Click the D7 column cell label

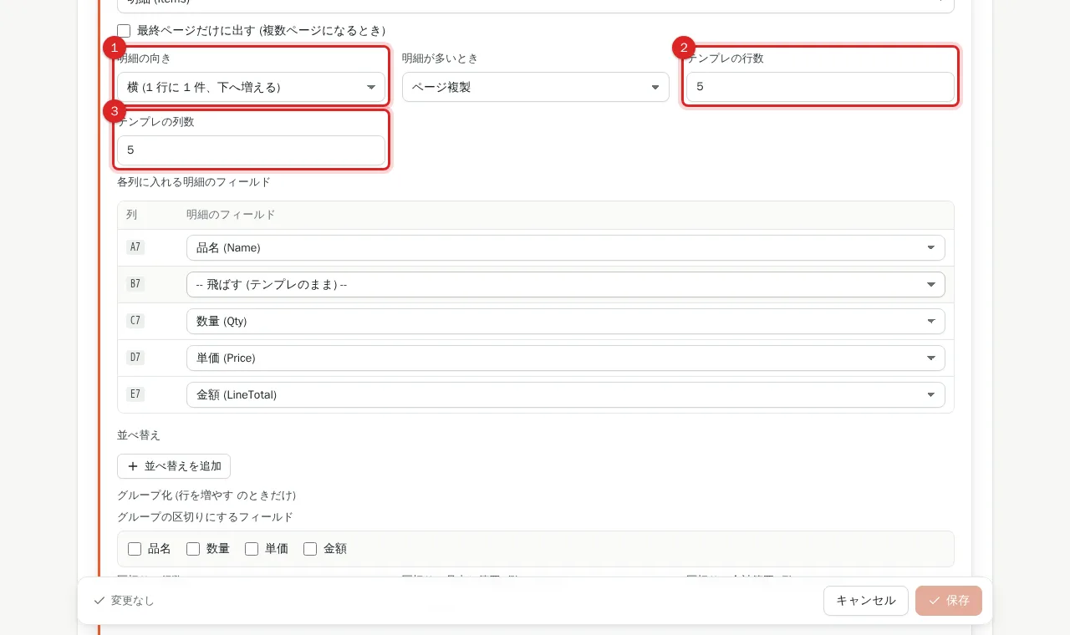(x=135, y=358)
